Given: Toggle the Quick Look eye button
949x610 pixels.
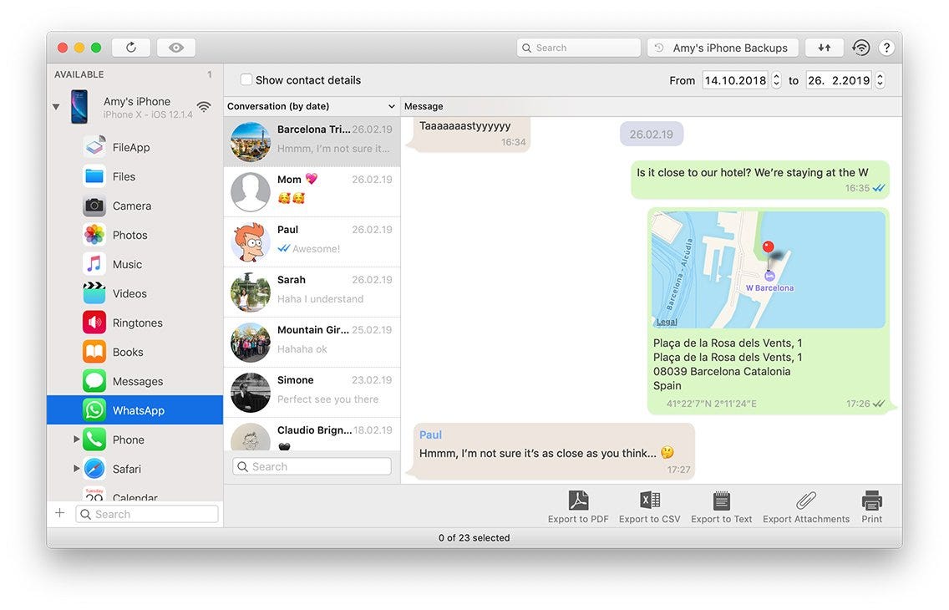Looking at the screenshot, I should tap(176, 47).
